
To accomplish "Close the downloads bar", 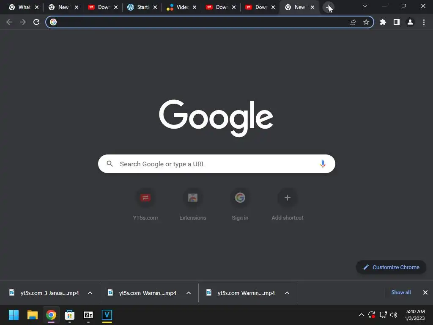I will (x=425, y=292).
